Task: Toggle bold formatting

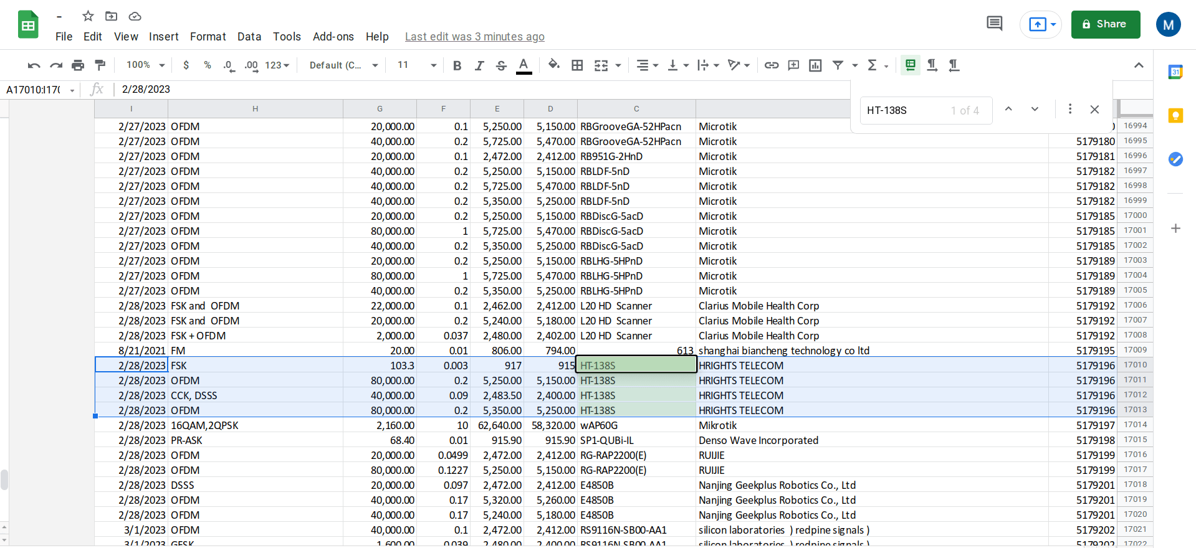Action: point(457,65)
